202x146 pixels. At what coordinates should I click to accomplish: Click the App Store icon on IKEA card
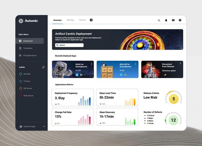121,75
